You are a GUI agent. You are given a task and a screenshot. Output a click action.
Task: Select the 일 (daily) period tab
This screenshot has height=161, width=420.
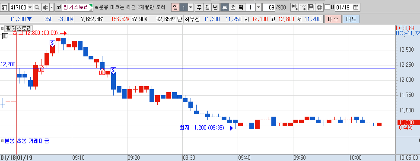175,7
